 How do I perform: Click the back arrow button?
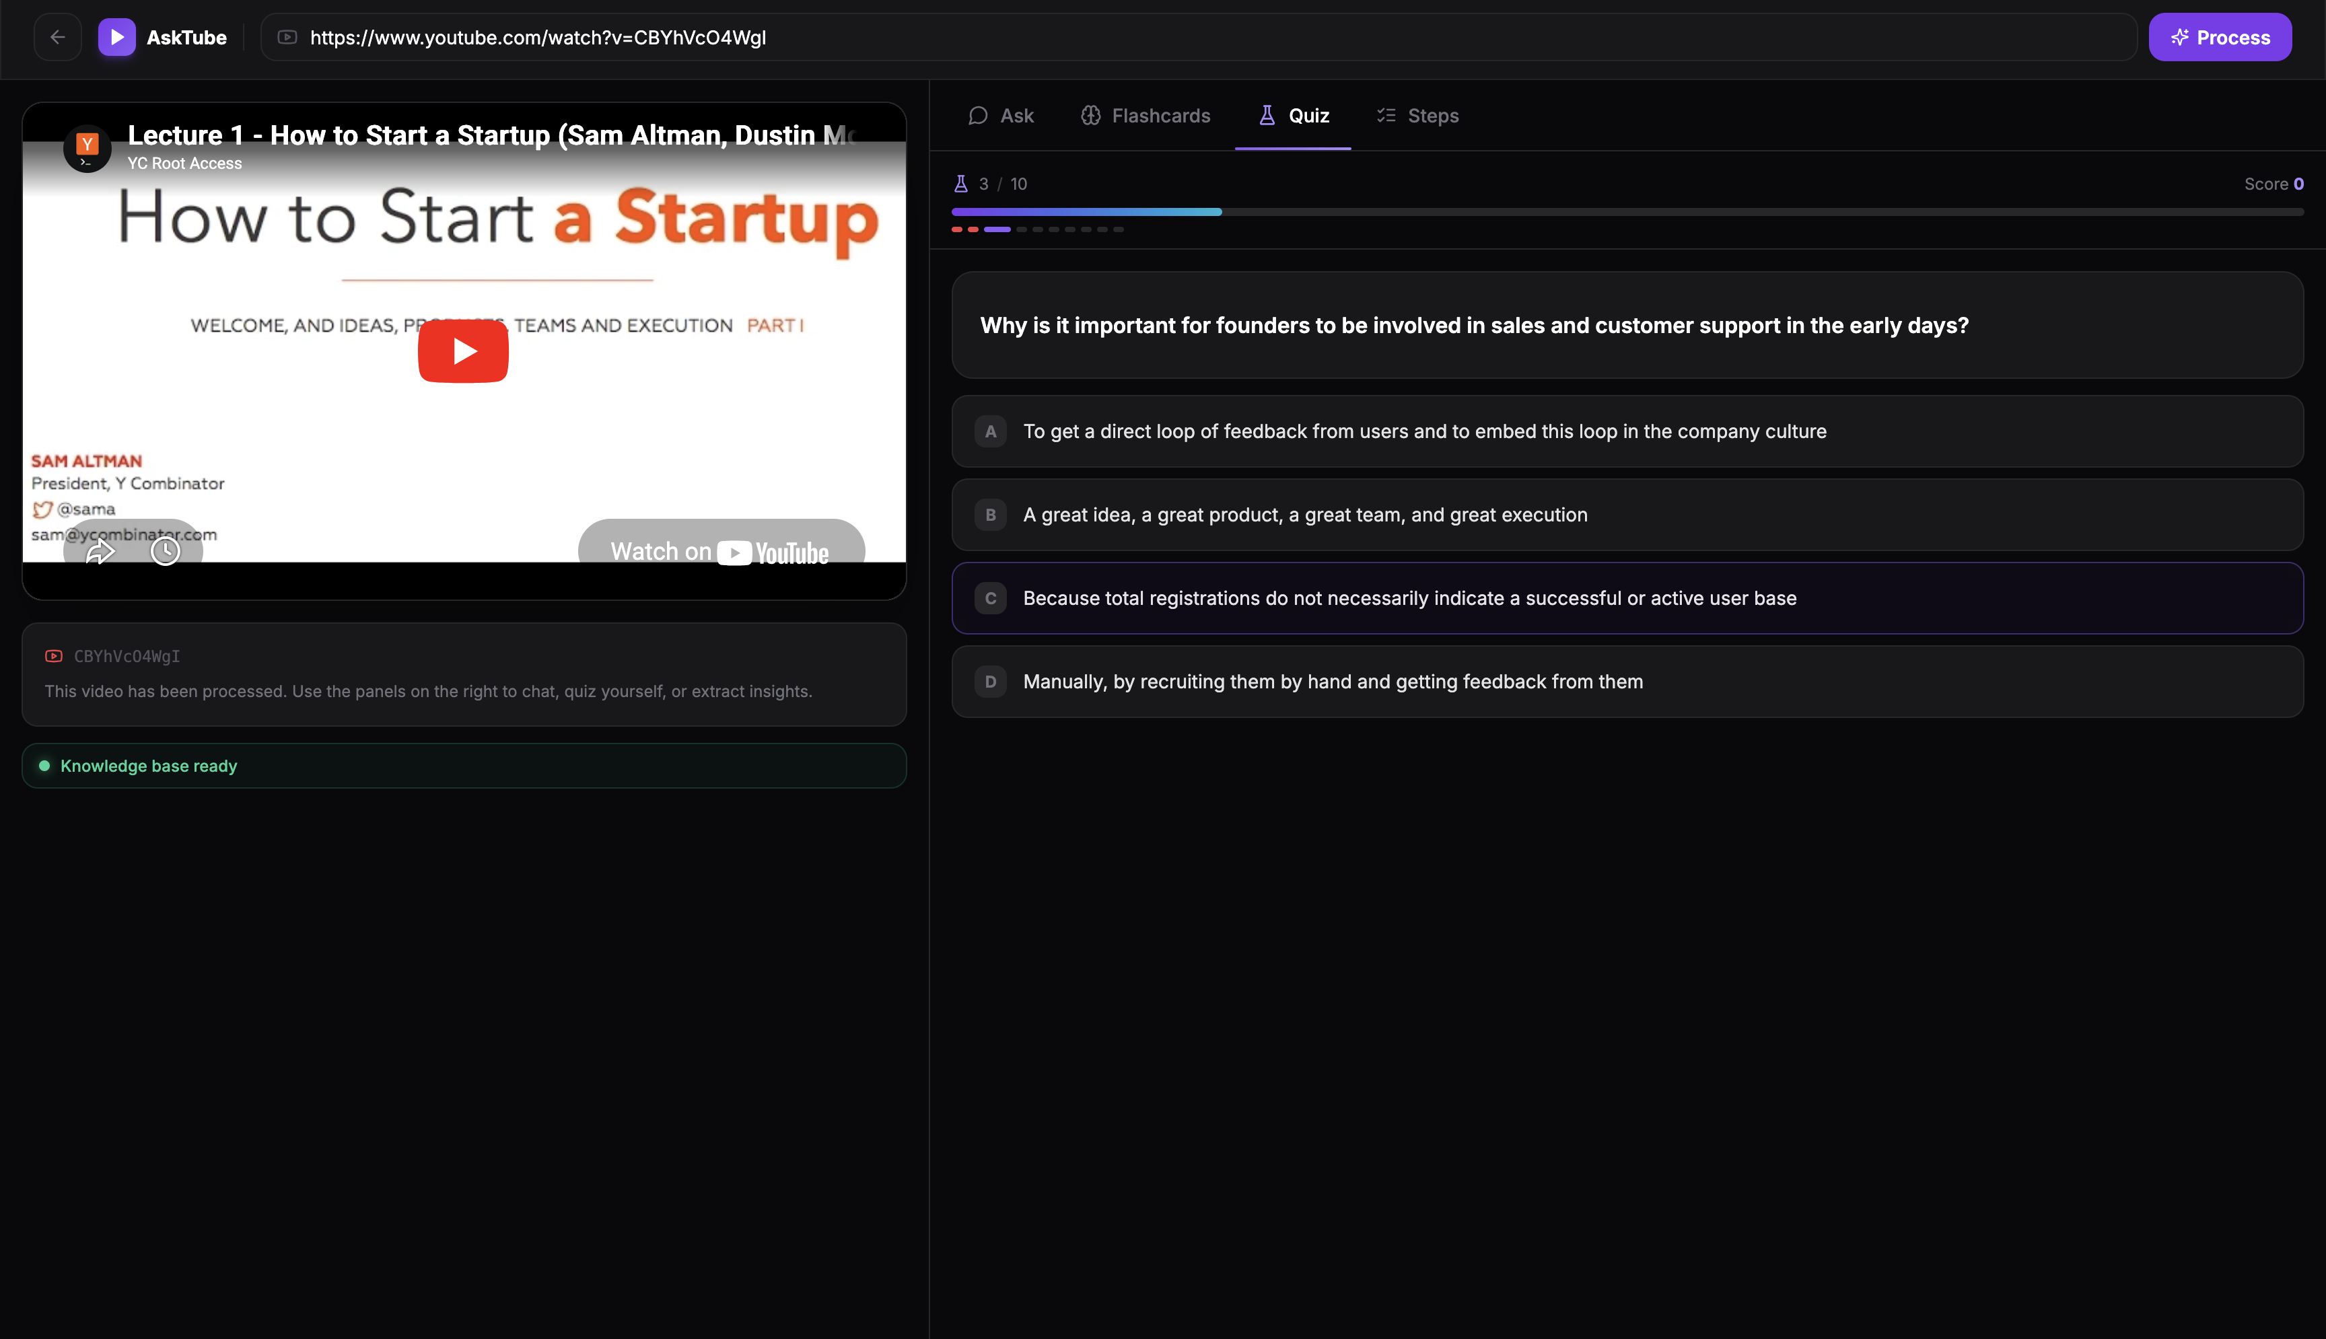pyautogui.click(x=57, y=37)
